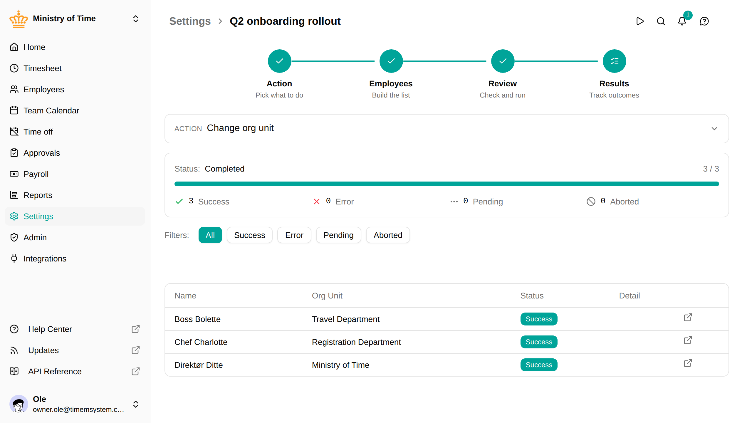The image size is (752, 423).
Task: Open Help Center external link icon
Action: click(135, 329)
